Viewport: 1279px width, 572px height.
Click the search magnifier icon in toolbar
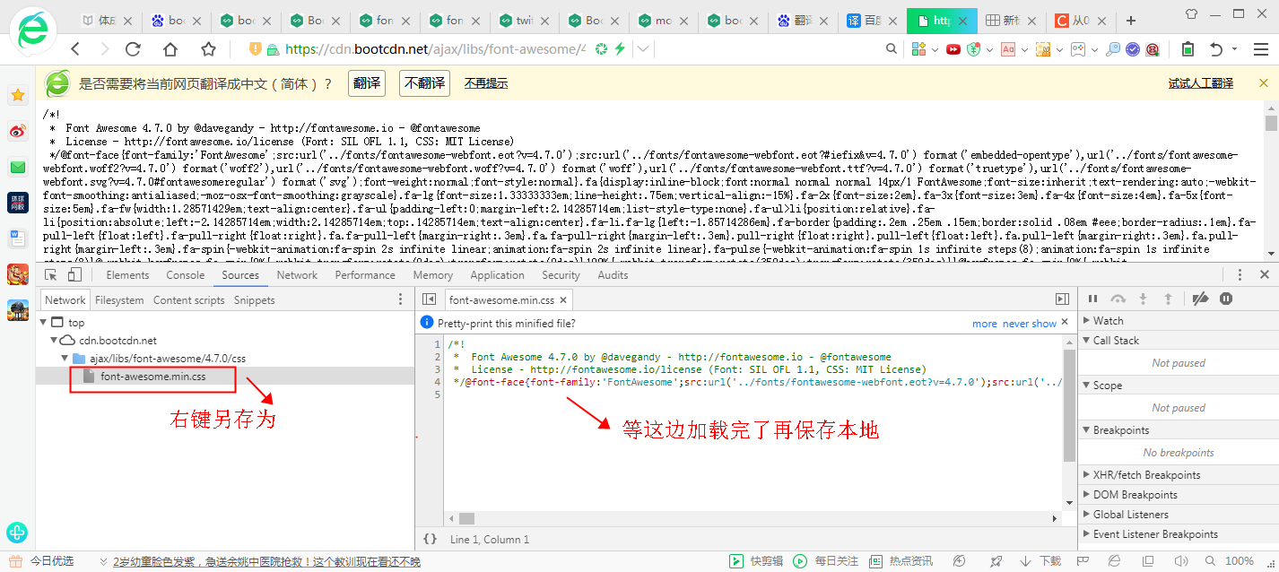point(892,49)
